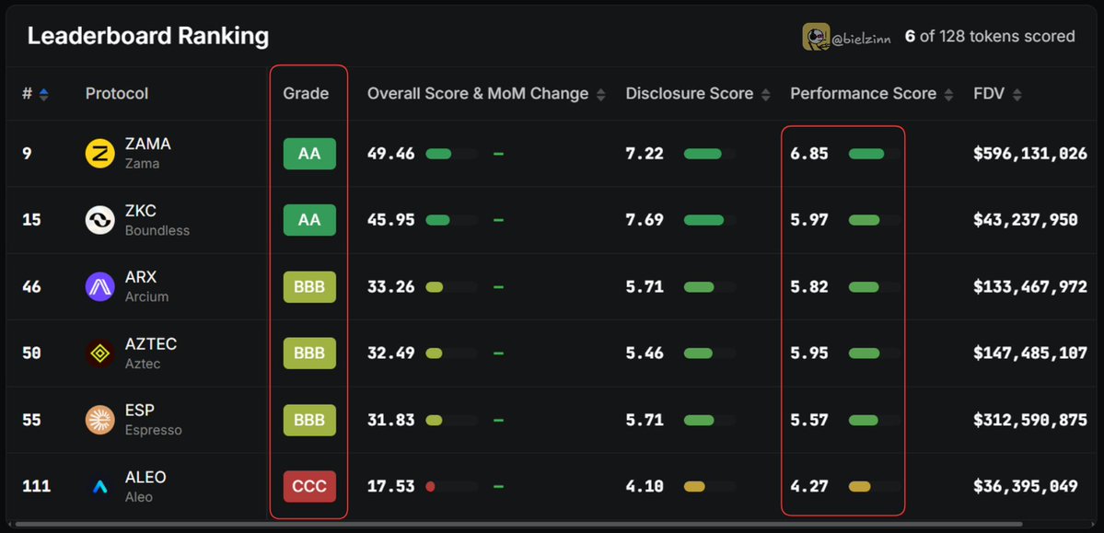
Task: Click the ARX protocol name
Action: [x=141, y=277]
